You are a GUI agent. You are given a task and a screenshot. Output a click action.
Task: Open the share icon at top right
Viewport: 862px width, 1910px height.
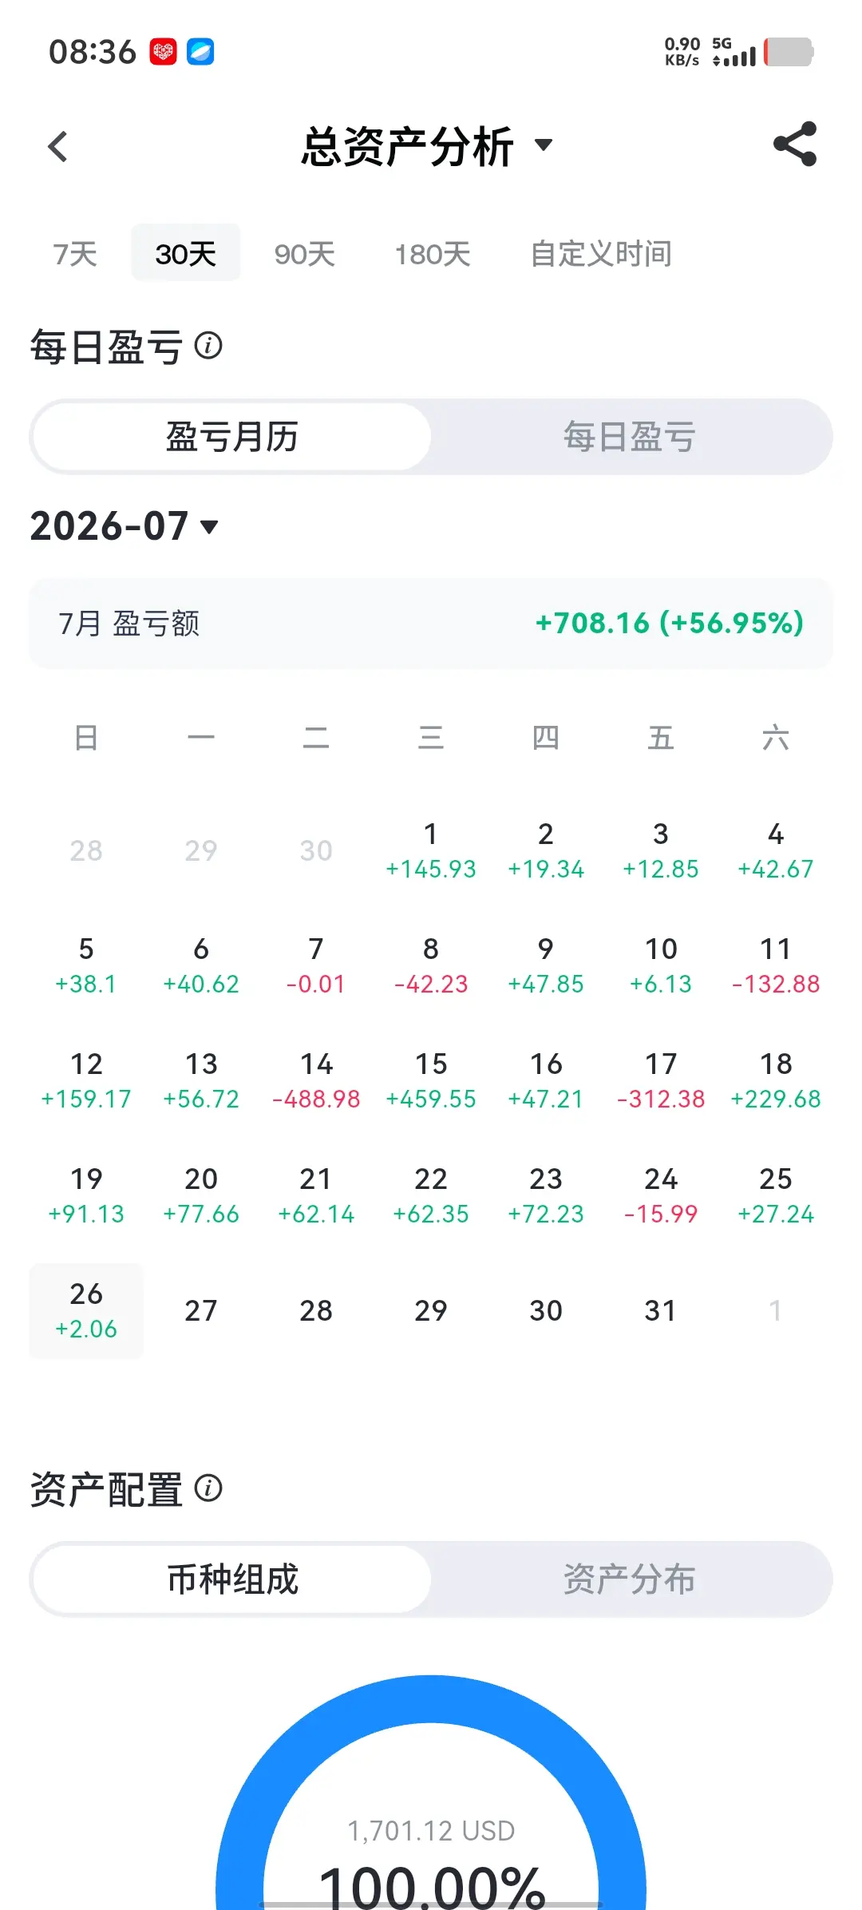click(795, 145)
